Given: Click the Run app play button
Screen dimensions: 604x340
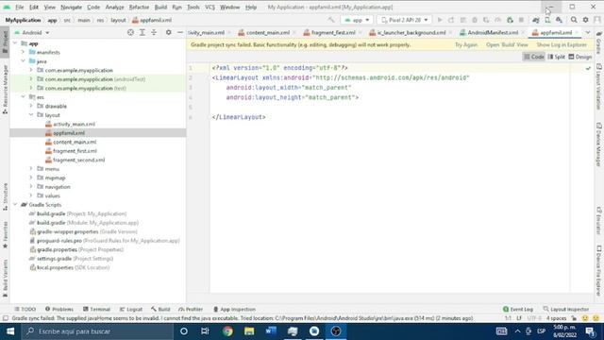Looking at the screenshot, I should 440,20.
